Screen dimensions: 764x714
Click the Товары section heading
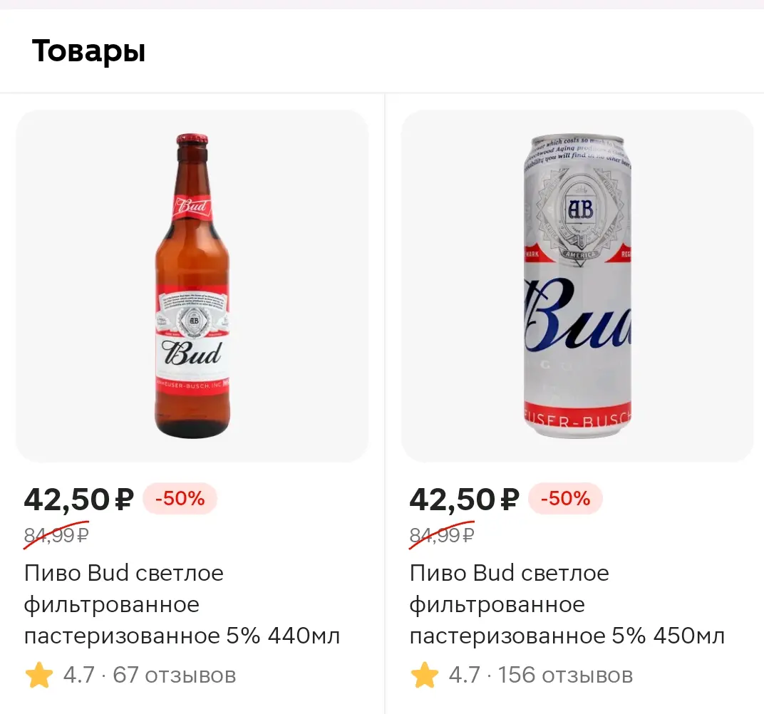88,51
